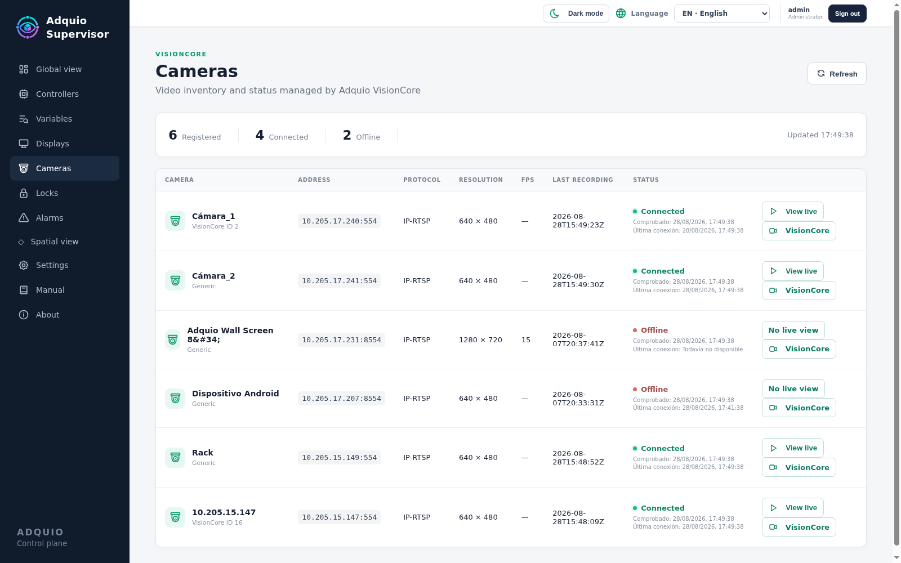Image resolution: width=901 pixels, height=563 pixels.
Task: Open VisionCore for 10.205.15.147 camera
Action: [799, 528]
